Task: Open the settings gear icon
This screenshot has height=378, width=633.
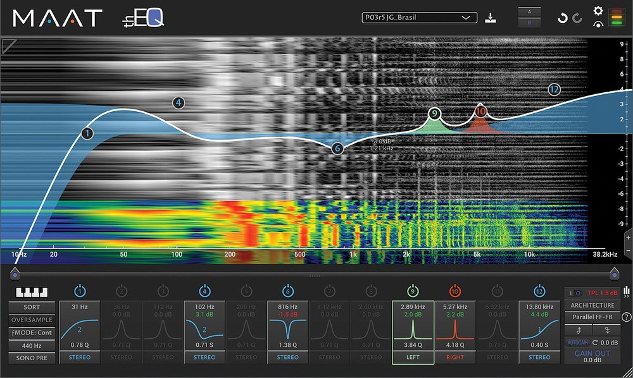Action: click(x=598, y=11)
